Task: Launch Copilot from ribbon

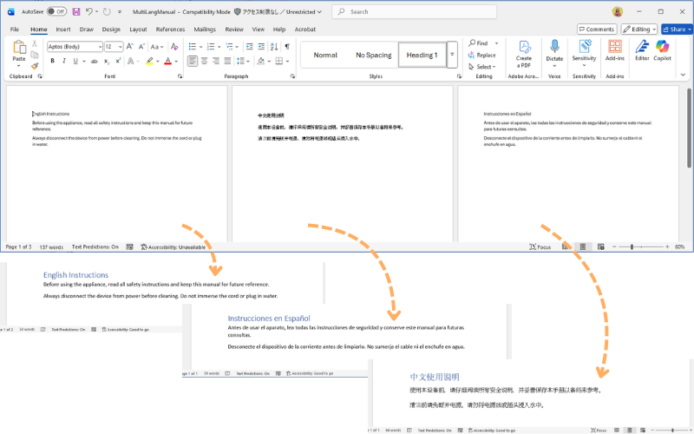Action: [x=662, y=50]
